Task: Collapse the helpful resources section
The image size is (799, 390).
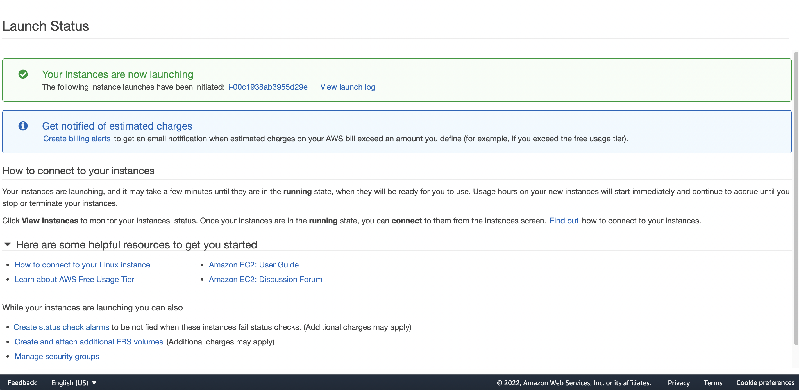Action: click(x=7, y=244)
